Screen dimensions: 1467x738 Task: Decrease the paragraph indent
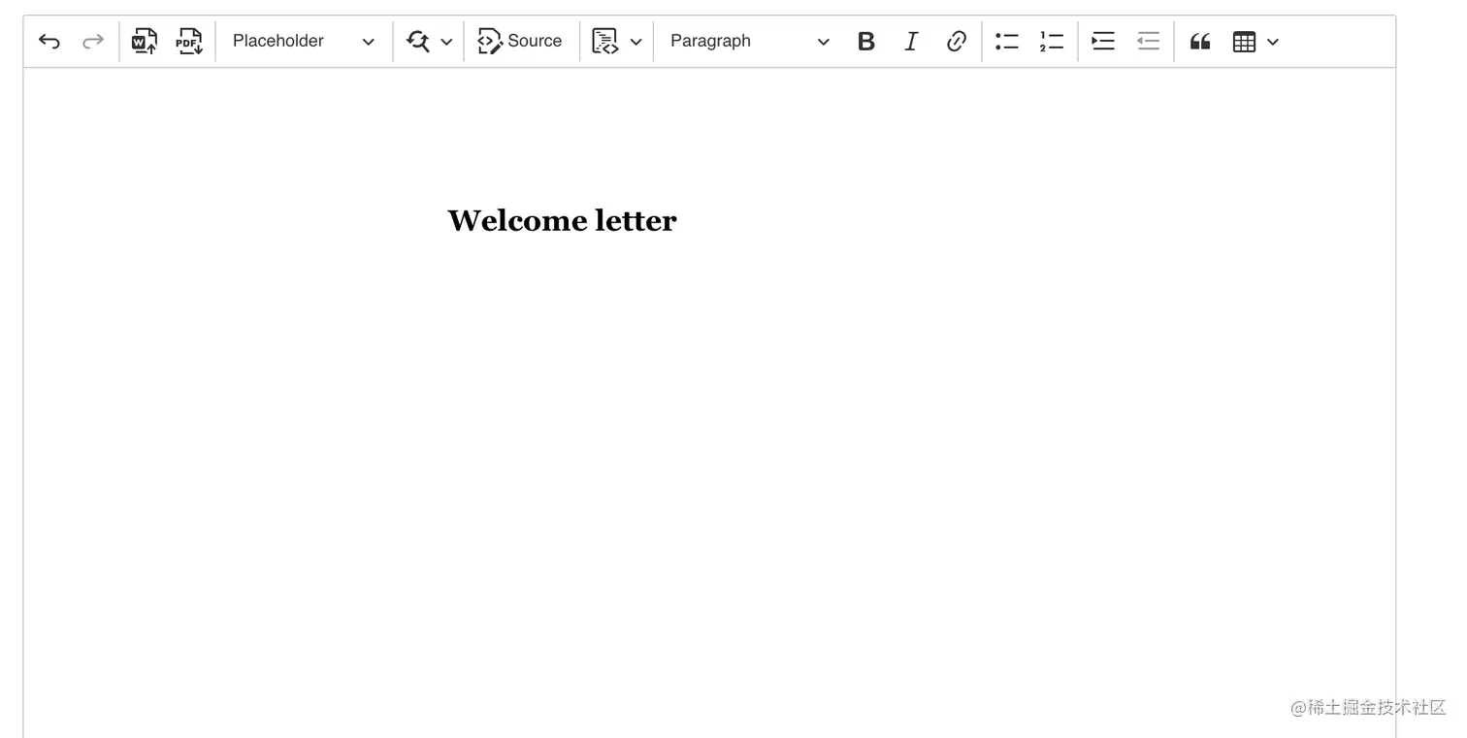(1148, 41)
